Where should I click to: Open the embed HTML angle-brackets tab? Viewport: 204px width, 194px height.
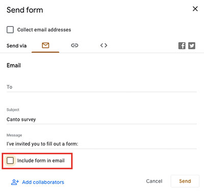tap(104, 45)
